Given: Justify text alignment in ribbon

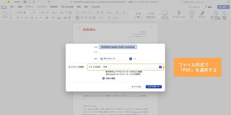Looking at the screenshot, I should [90, 17].
